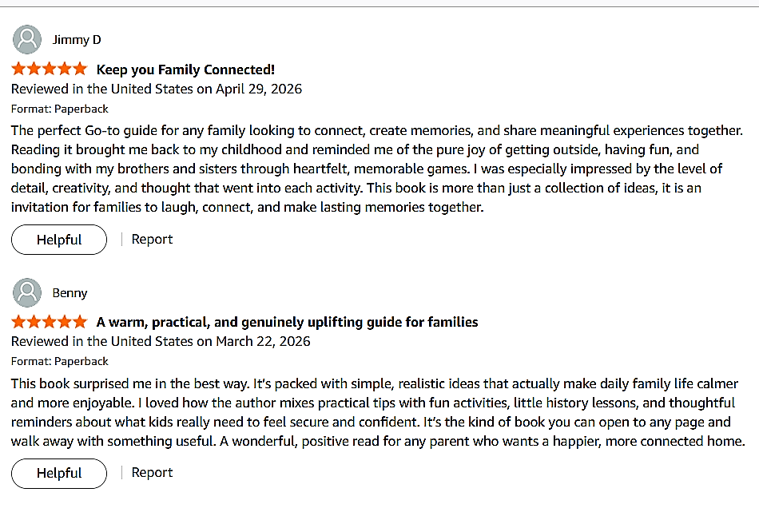Click 'Format: Paperback' under Benny's review
Screen dimensions: 759x524
(x=60, y=361)
